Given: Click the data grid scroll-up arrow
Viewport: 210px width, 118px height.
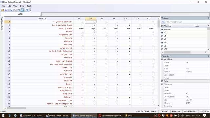Looking at the screenshot, I should 158,18.
